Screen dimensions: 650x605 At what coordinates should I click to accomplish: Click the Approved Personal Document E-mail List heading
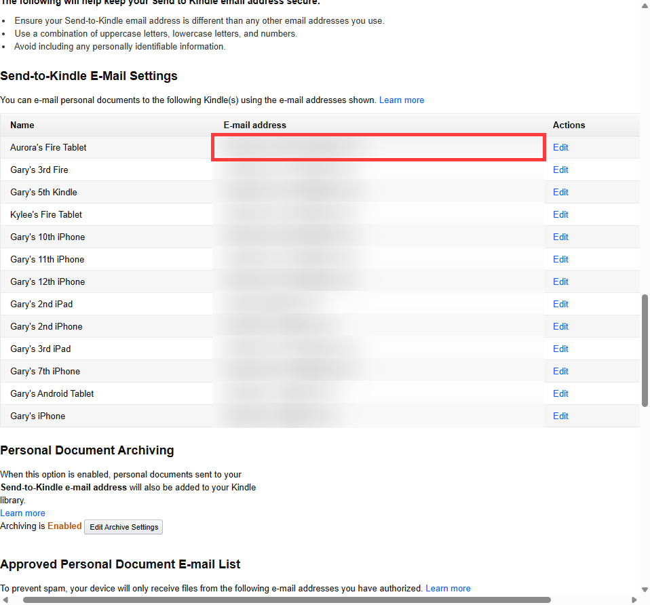click(x=120, y=564)
